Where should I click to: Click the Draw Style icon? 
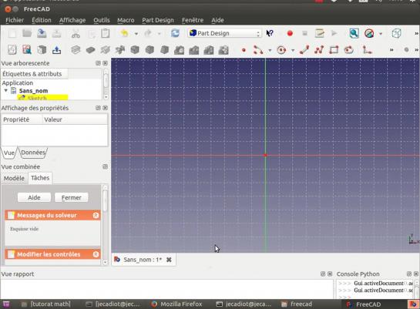click(x=369, y=33)
